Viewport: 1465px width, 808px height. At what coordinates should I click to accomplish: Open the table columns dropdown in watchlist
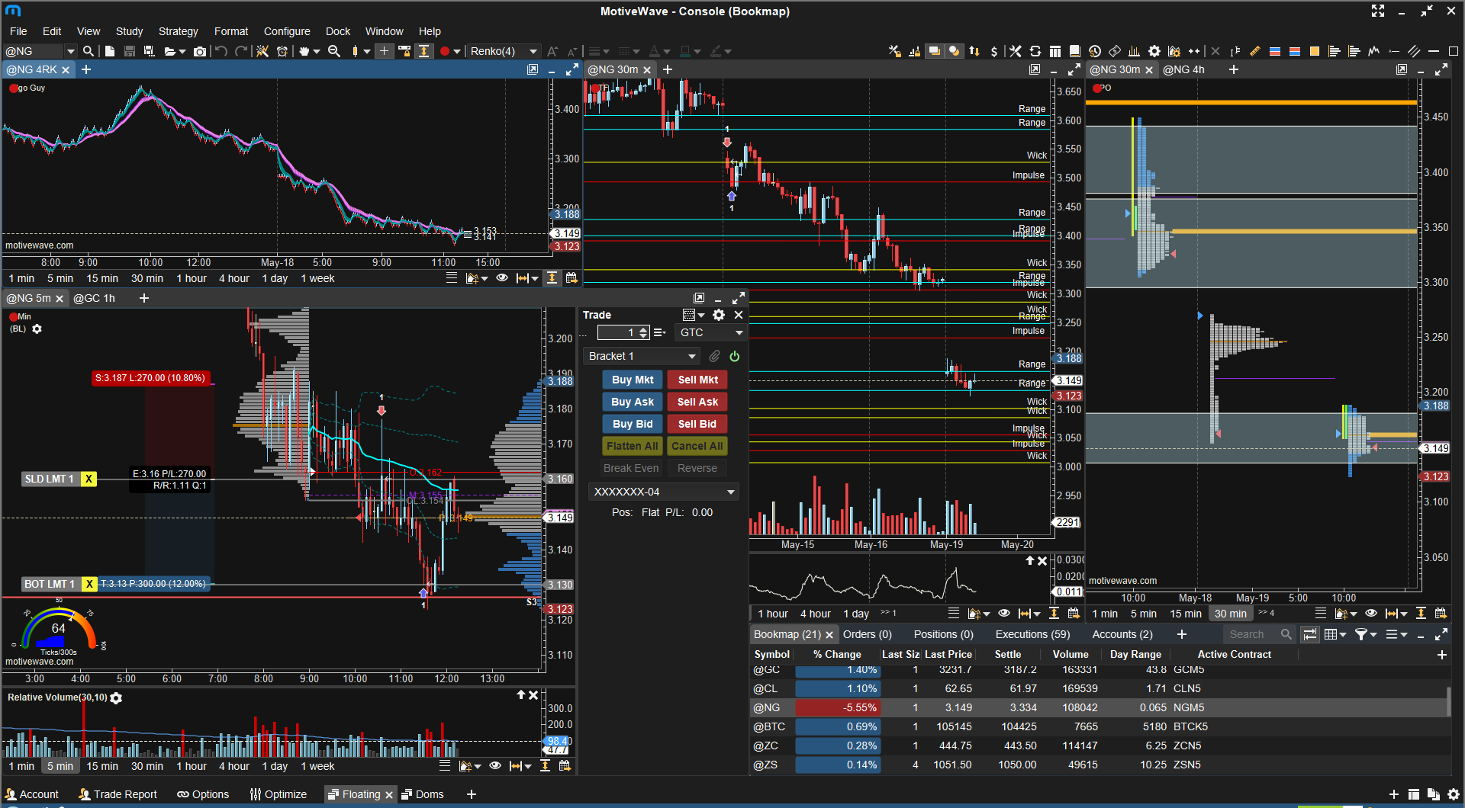(x=1335, y=634)
